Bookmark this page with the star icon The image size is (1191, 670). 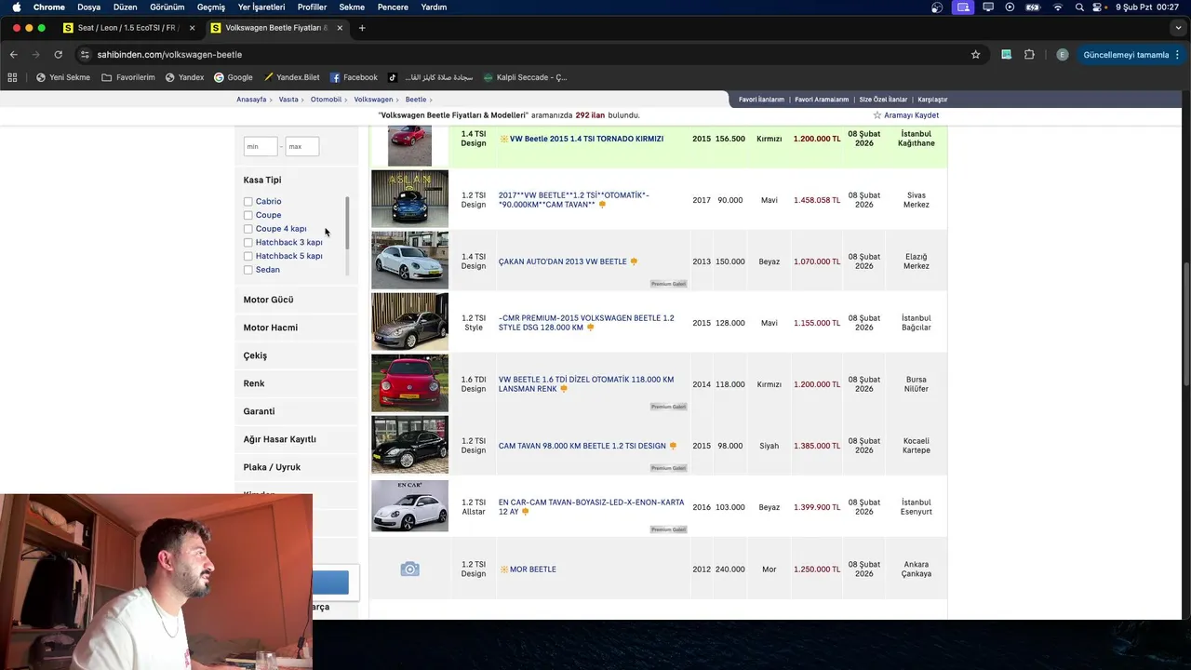[975, 55]
